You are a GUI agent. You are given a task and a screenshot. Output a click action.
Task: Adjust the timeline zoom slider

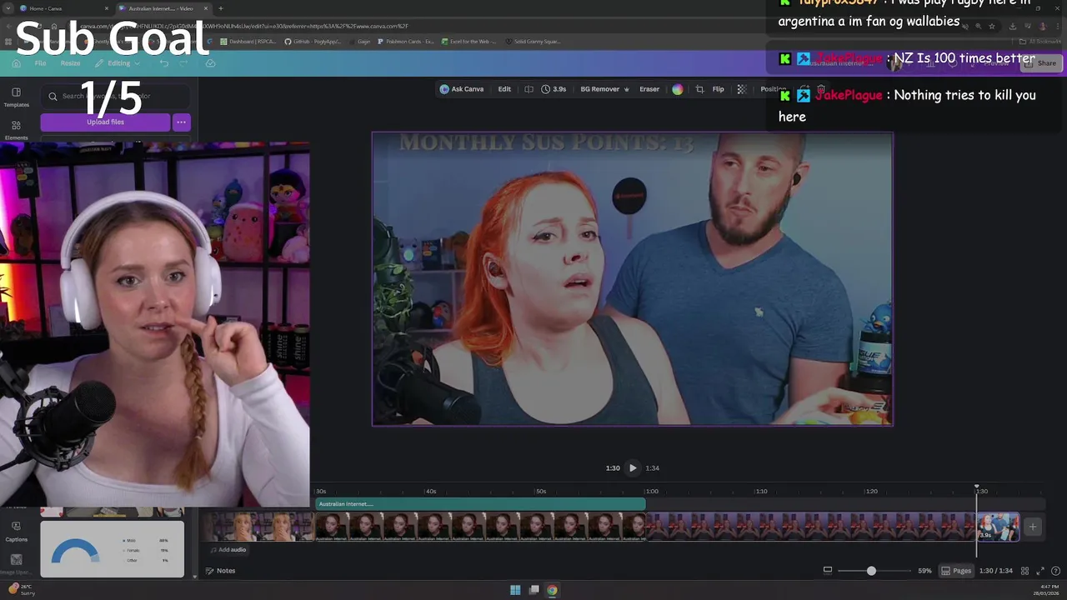(x=871, y=571)
